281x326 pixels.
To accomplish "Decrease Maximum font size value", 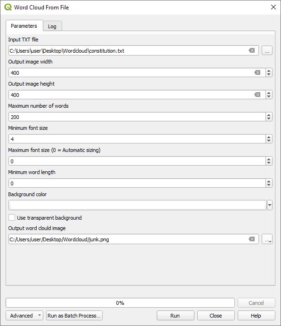I will (x=269, y=163).
